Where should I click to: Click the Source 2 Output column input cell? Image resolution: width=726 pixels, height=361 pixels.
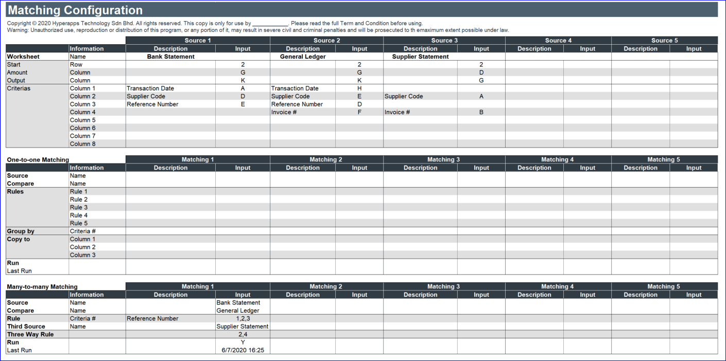tap(359, 81)
